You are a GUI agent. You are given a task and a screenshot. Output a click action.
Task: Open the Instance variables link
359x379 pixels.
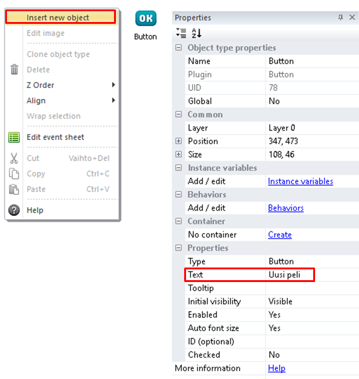pyautogui.click(x=300, y=181)
